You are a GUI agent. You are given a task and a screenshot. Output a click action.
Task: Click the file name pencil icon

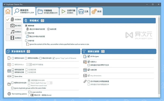pos(9,58)
